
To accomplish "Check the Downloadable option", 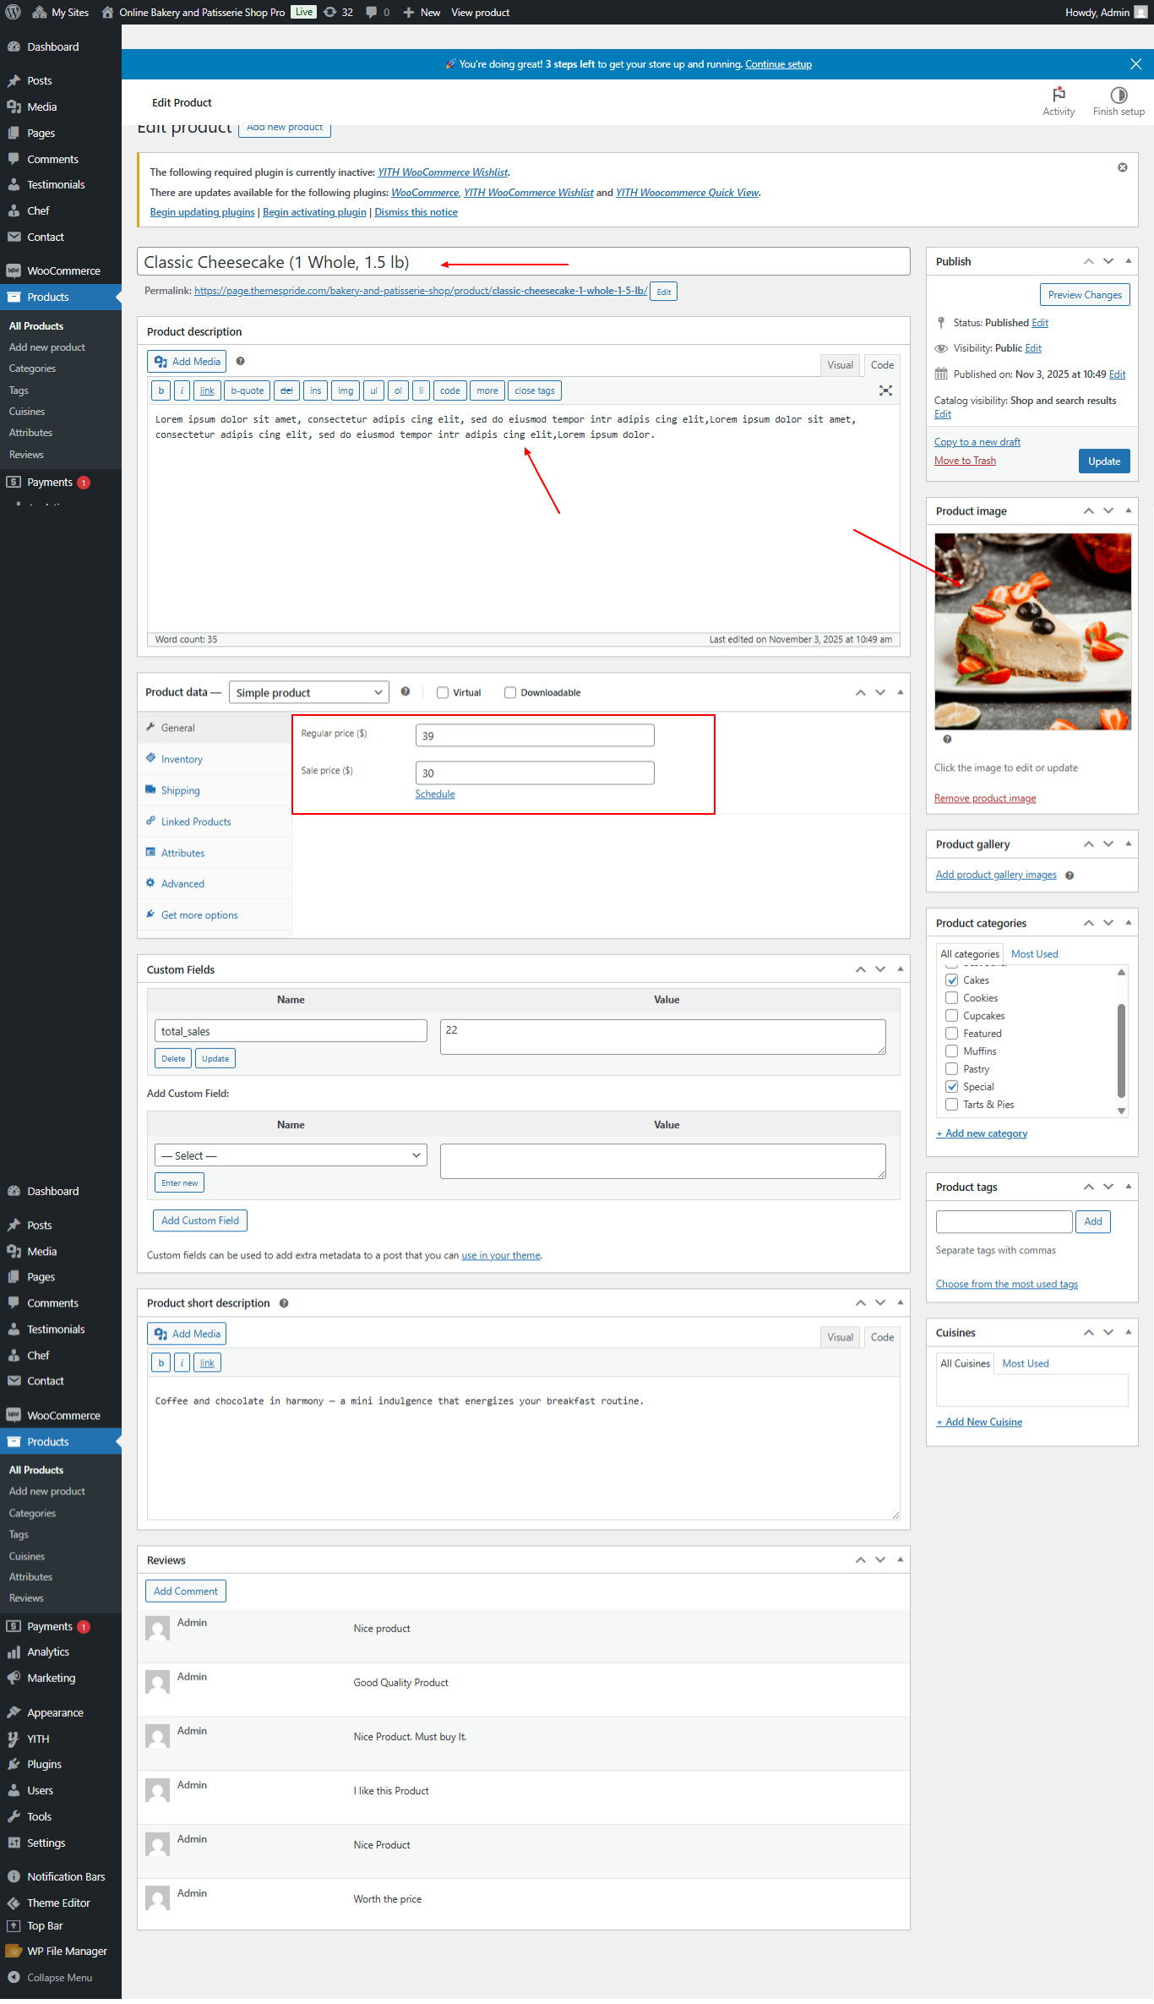I will [509, 692].
